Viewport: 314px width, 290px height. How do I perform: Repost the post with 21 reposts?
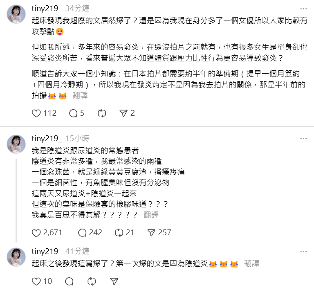(x=119, y=233)
